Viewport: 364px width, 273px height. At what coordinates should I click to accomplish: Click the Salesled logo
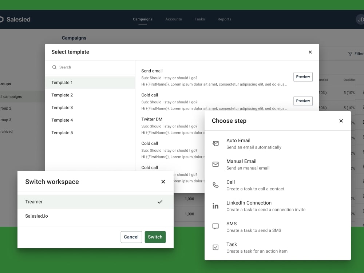tap(15, 20)
